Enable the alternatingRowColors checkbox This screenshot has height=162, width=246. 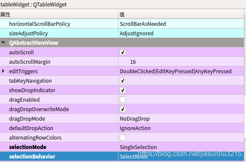click(123, 137)
